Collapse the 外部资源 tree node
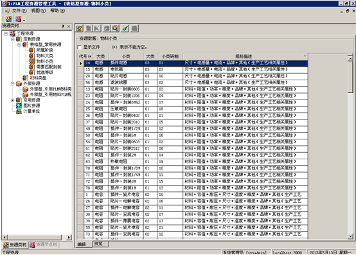The width and height of the screenshot is (356, 255). pos(13,84)
